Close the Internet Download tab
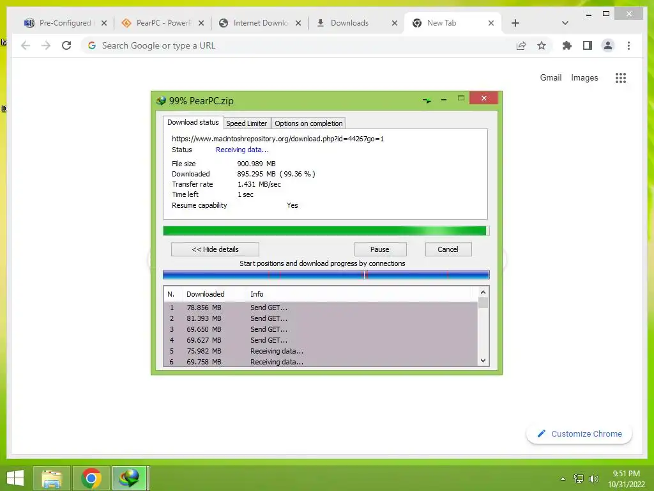Viewport: 654px width, 491px height. click(x=298, y=23)
